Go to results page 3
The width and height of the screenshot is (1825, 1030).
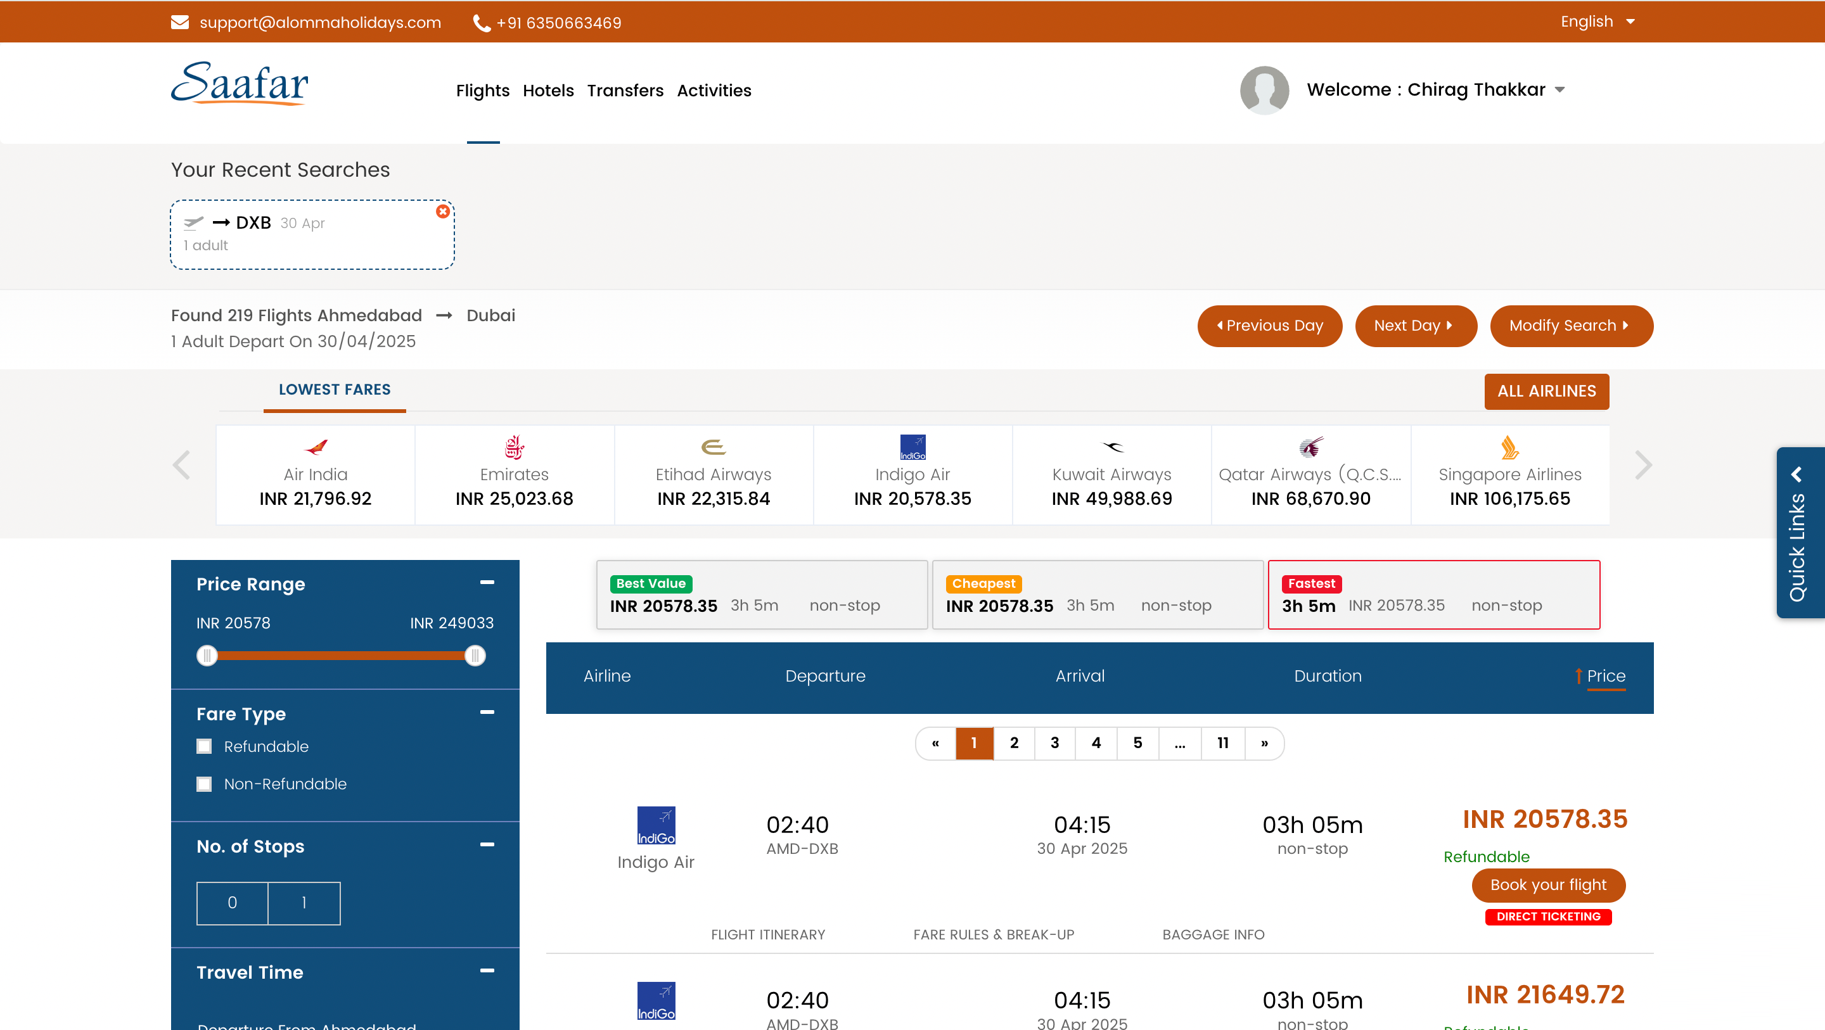point(1055,743)
